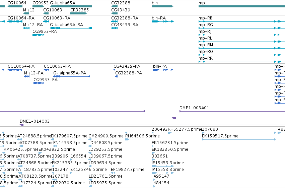285x188 pixels.
Task: Click the long teal mp gene bar
Action: [x=242, y=6]
